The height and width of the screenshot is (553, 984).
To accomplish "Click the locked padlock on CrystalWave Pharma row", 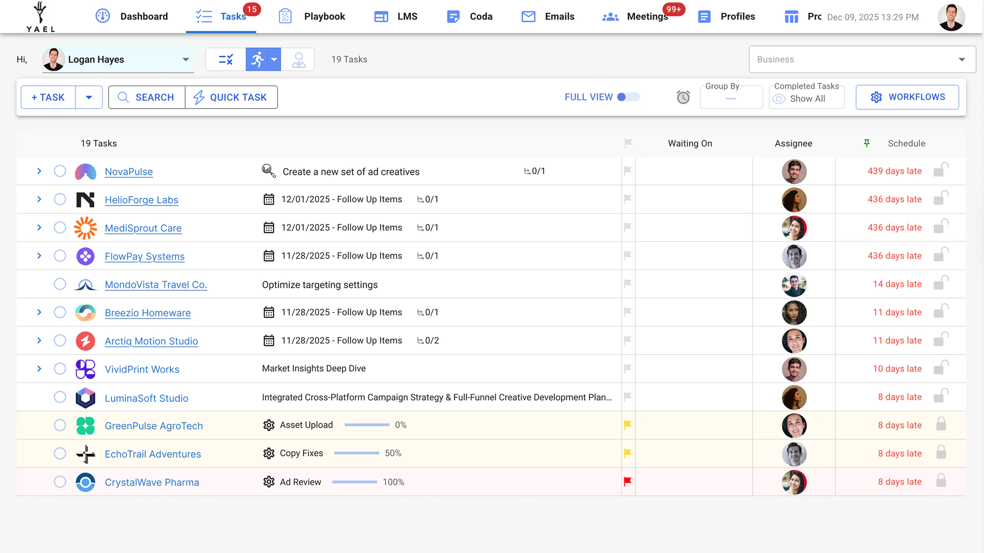I will 941,480.
